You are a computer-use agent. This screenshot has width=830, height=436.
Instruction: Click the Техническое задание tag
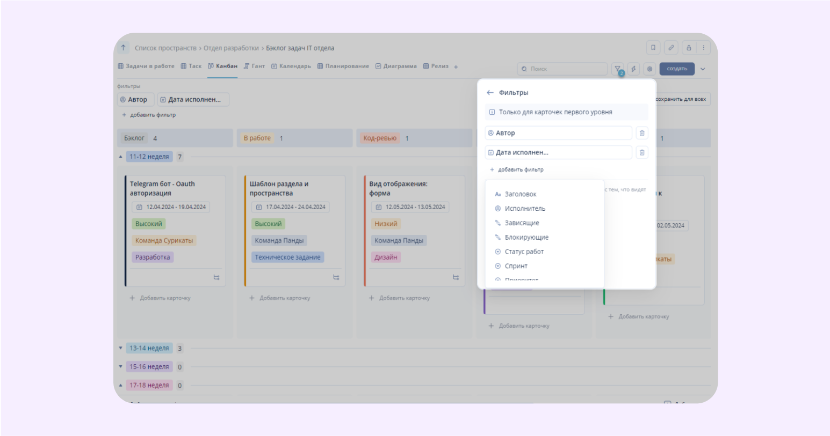(287, 257)
